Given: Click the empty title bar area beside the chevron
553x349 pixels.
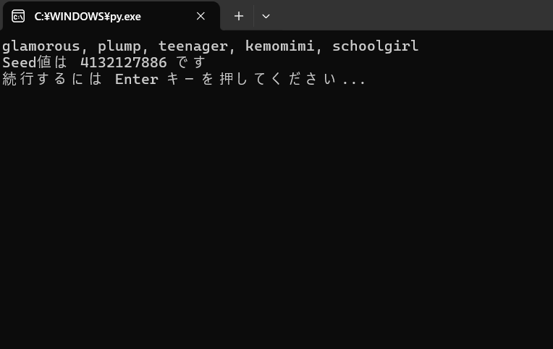Looking at the screenshot, I should coord(413,15).
